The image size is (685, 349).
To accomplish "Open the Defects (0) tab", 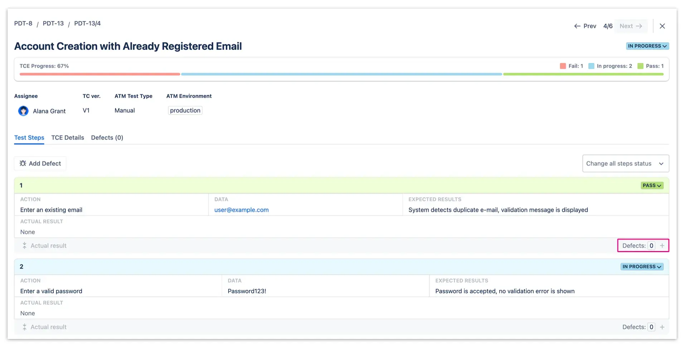I will [x=107, y=138].
